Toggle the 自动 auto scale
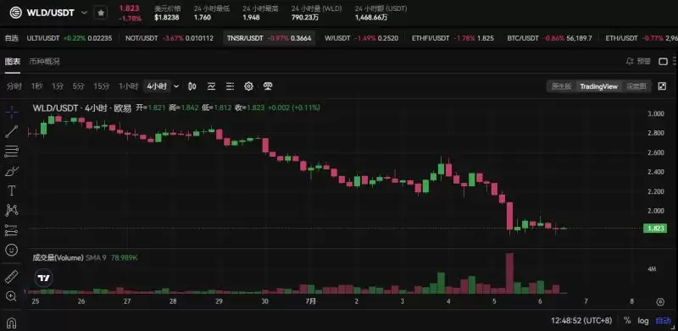 tap(663, 321)
